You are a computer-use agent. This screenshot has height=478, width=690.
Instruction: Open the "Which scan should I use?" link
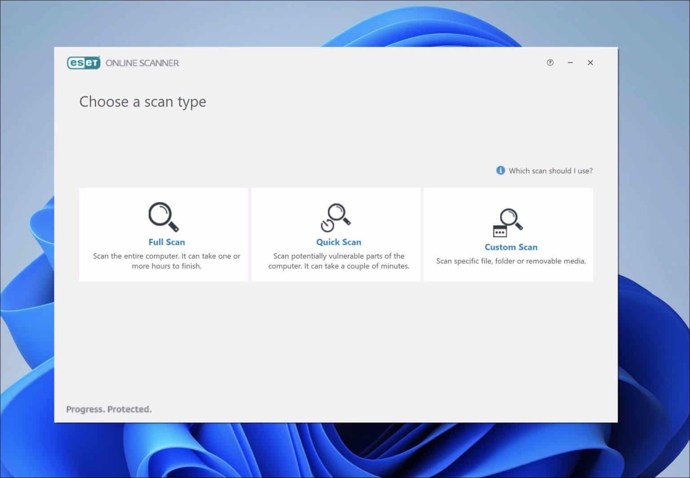click(x=551, y=171)
